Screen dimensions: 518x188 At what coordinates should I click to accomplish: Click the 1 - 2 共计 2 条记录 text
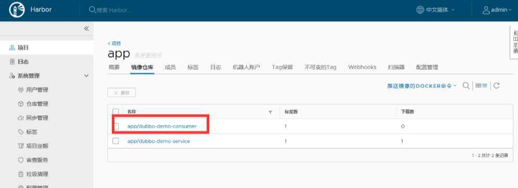(490, 155)
